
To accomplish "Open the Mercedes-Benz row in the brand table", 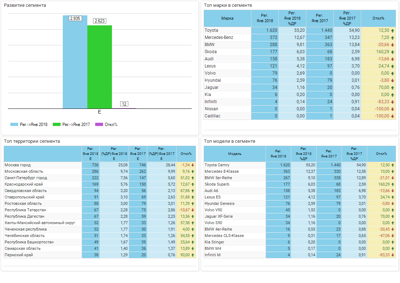I will pos(219,37).
